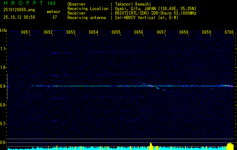Click the yellow intensity peak below 0656
Image resolution: width=237 pixels, height=150 pixels.
coord(151,145)
